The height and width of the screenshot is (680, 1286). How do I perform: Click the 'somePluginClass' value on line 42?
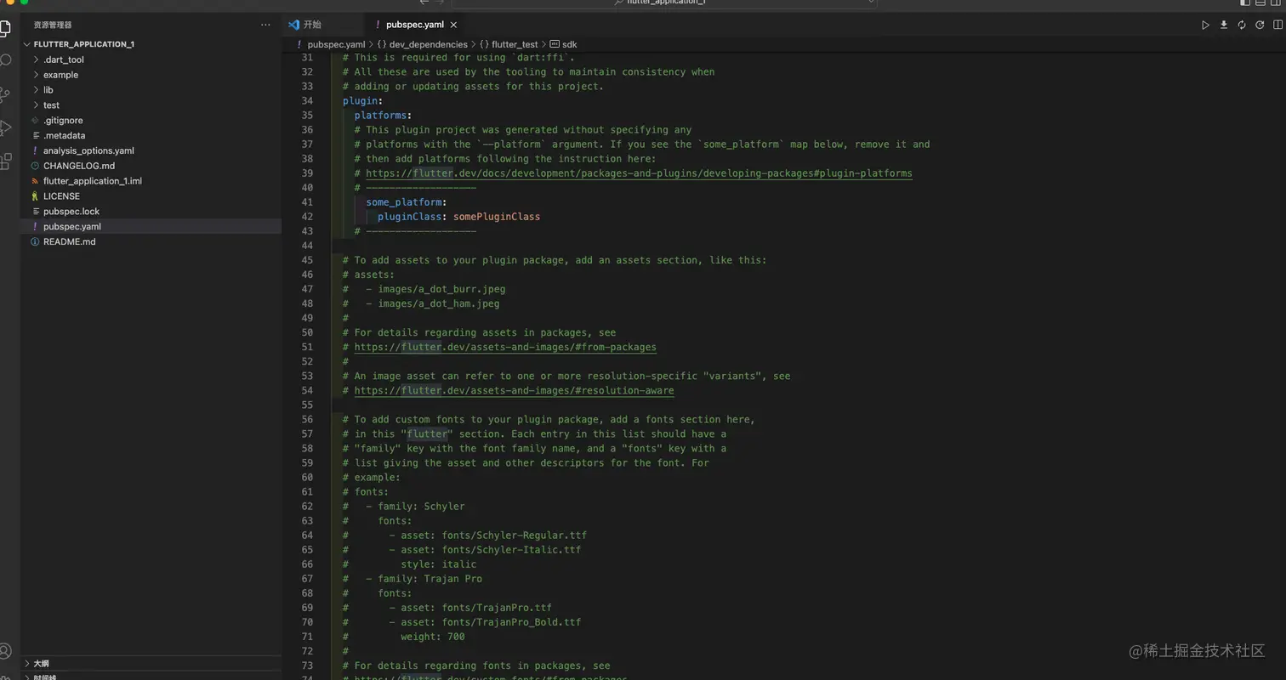497,217
